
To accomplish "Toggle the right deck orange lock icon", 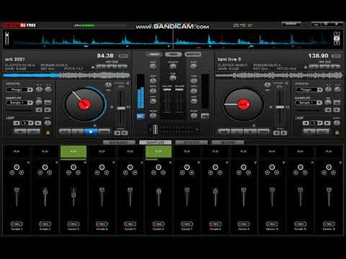I will pyautogui.click(x=337, y=132).
